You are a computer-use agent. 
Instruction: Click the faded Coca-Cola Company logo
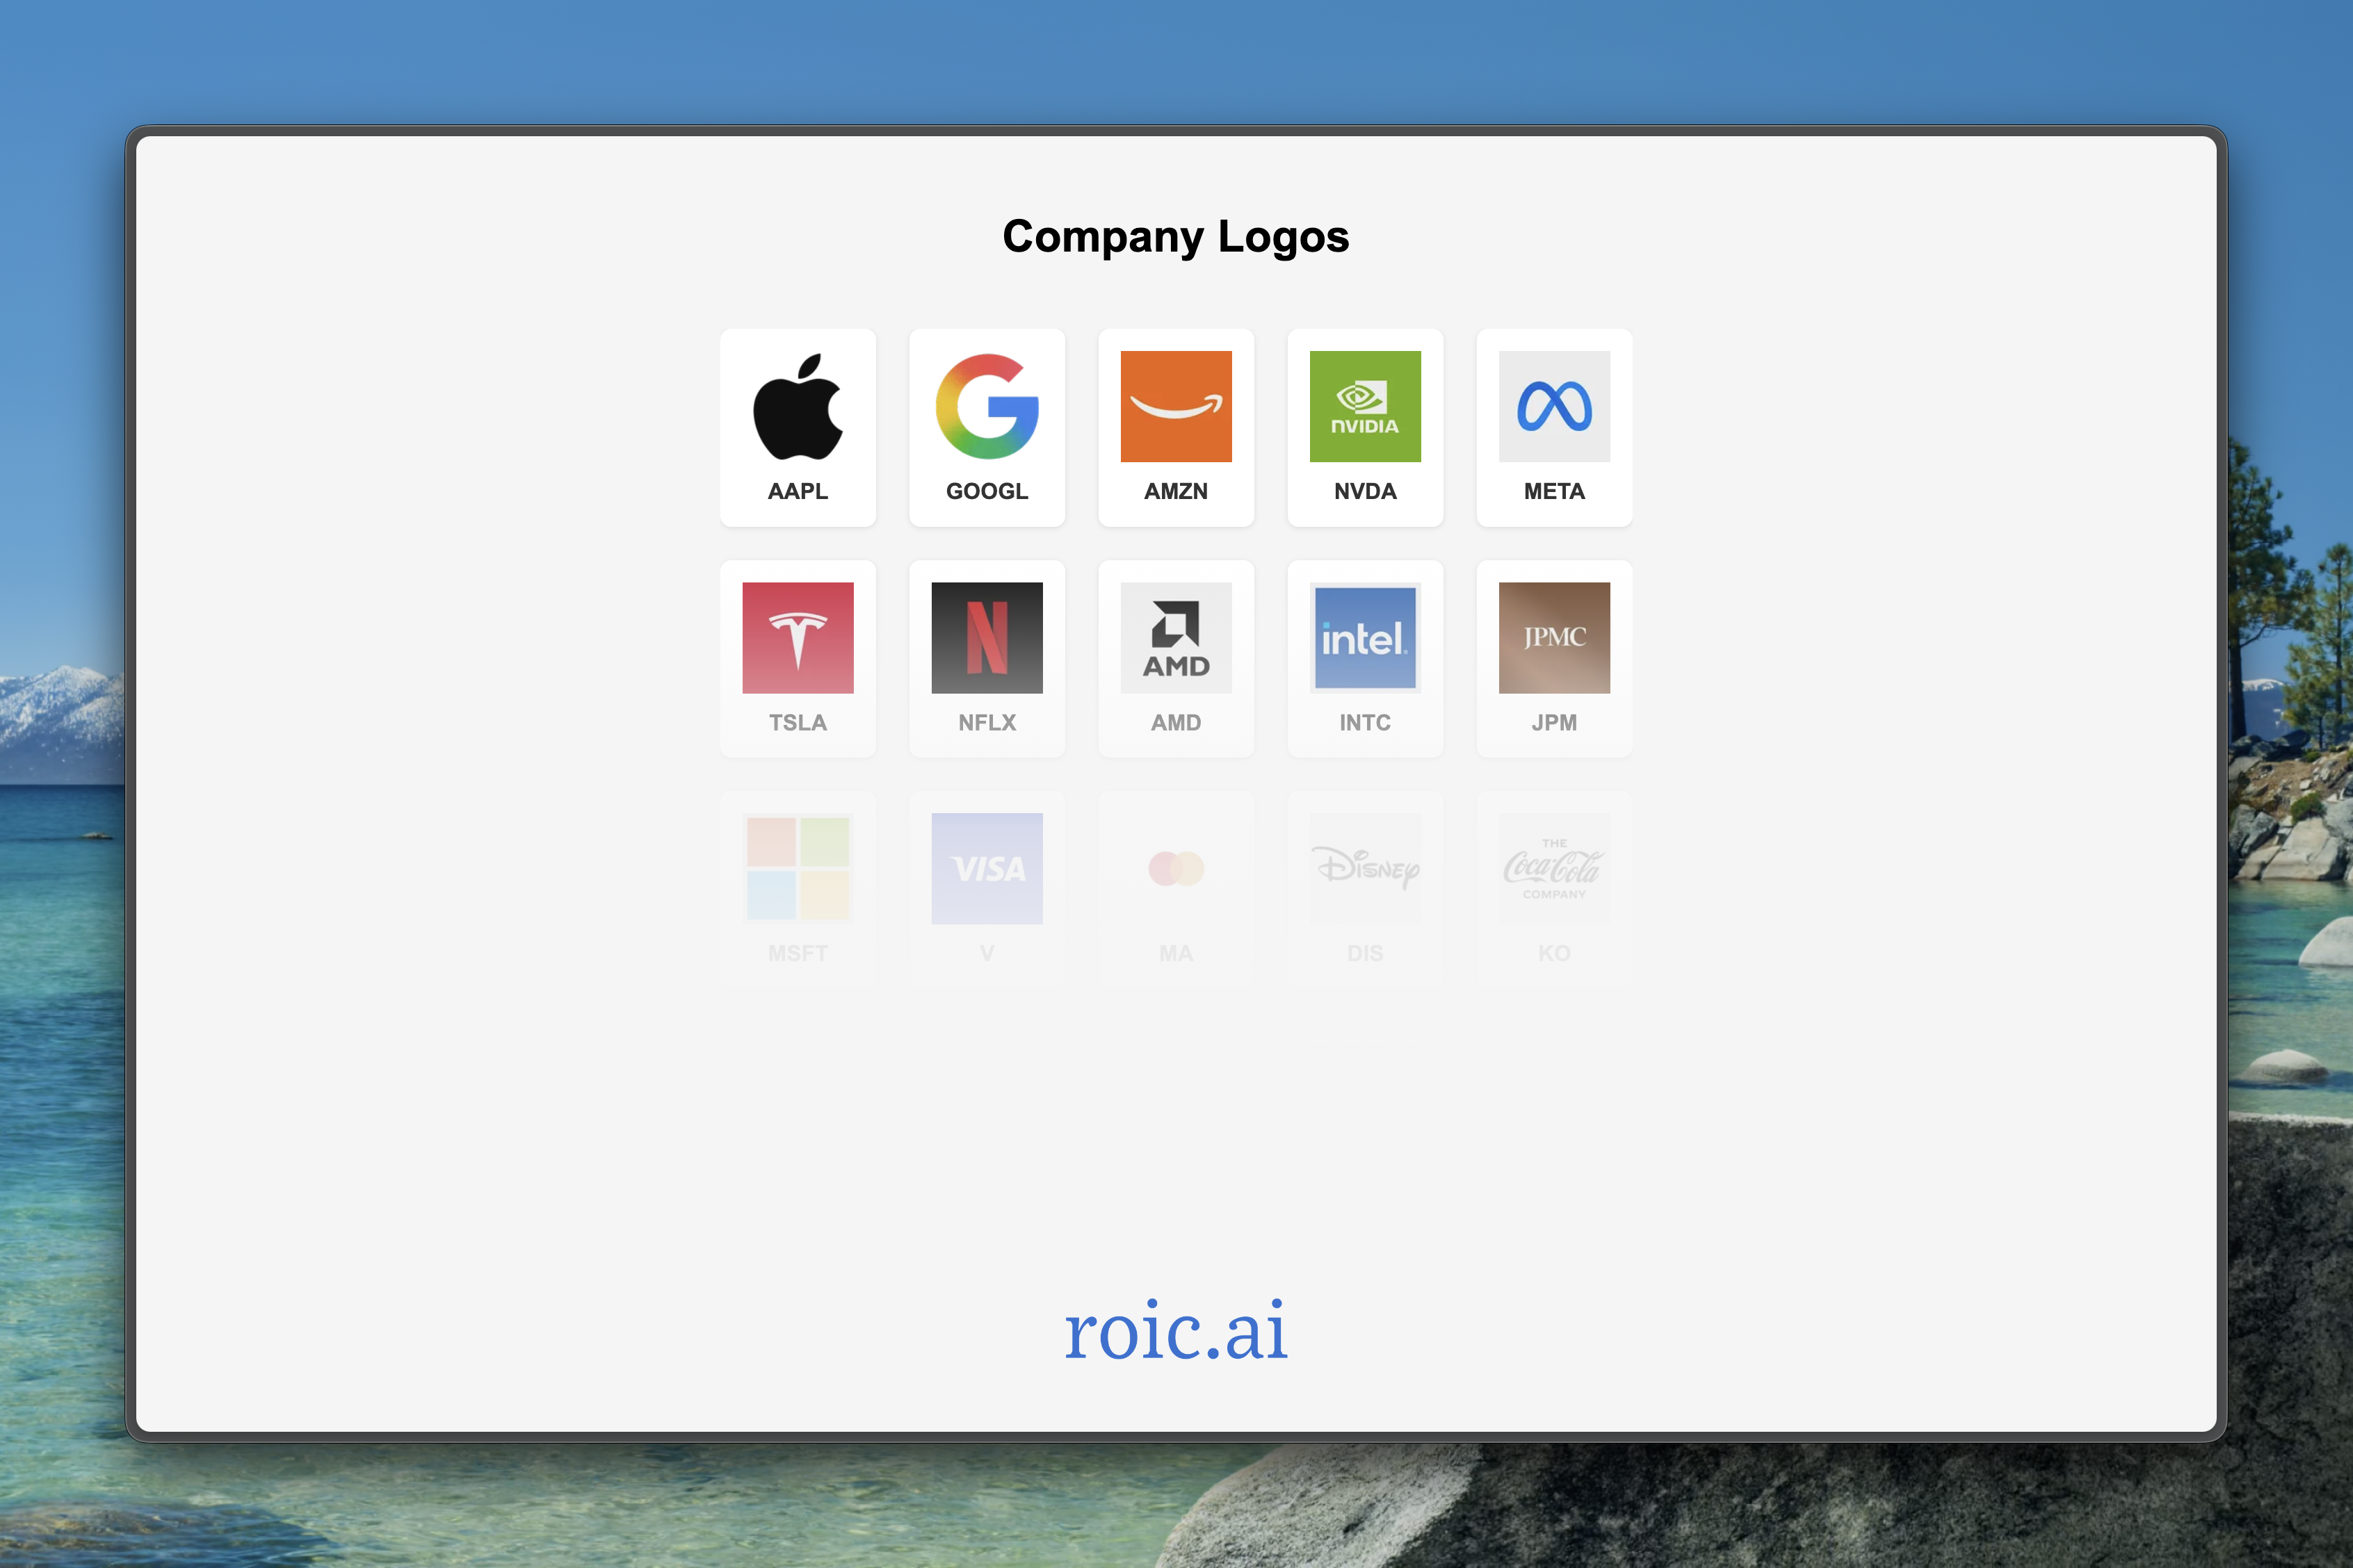[x=1553, y=868]
